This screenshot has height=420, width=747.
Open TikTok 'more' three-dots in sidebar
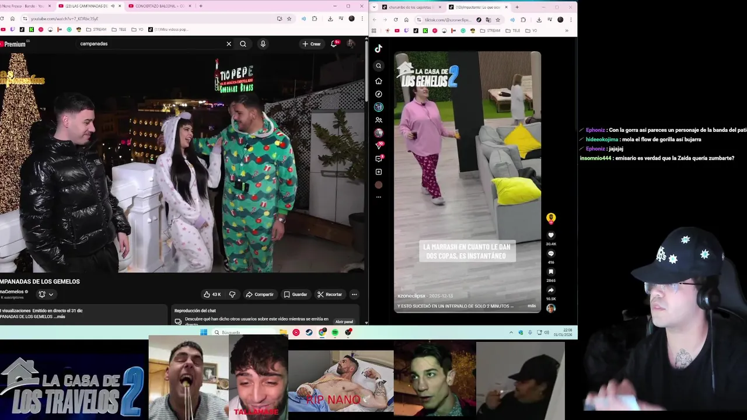(x=379, y=197)
